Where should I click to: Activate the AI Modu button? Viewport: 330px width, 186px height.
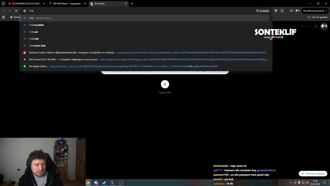tap(262, 11)
